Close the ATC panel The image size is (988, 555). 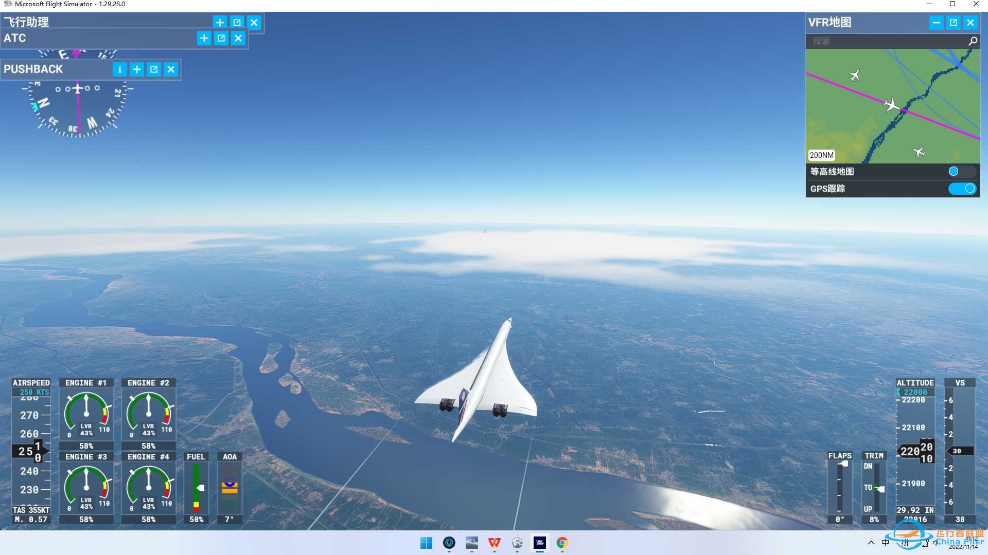pyautogui.click(x=238, y=38)
